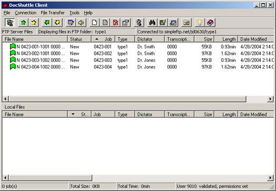The height and width of the screenshot is (191, 276).
Task: Click the binoculars find icon
Action: tap(152, 23)
